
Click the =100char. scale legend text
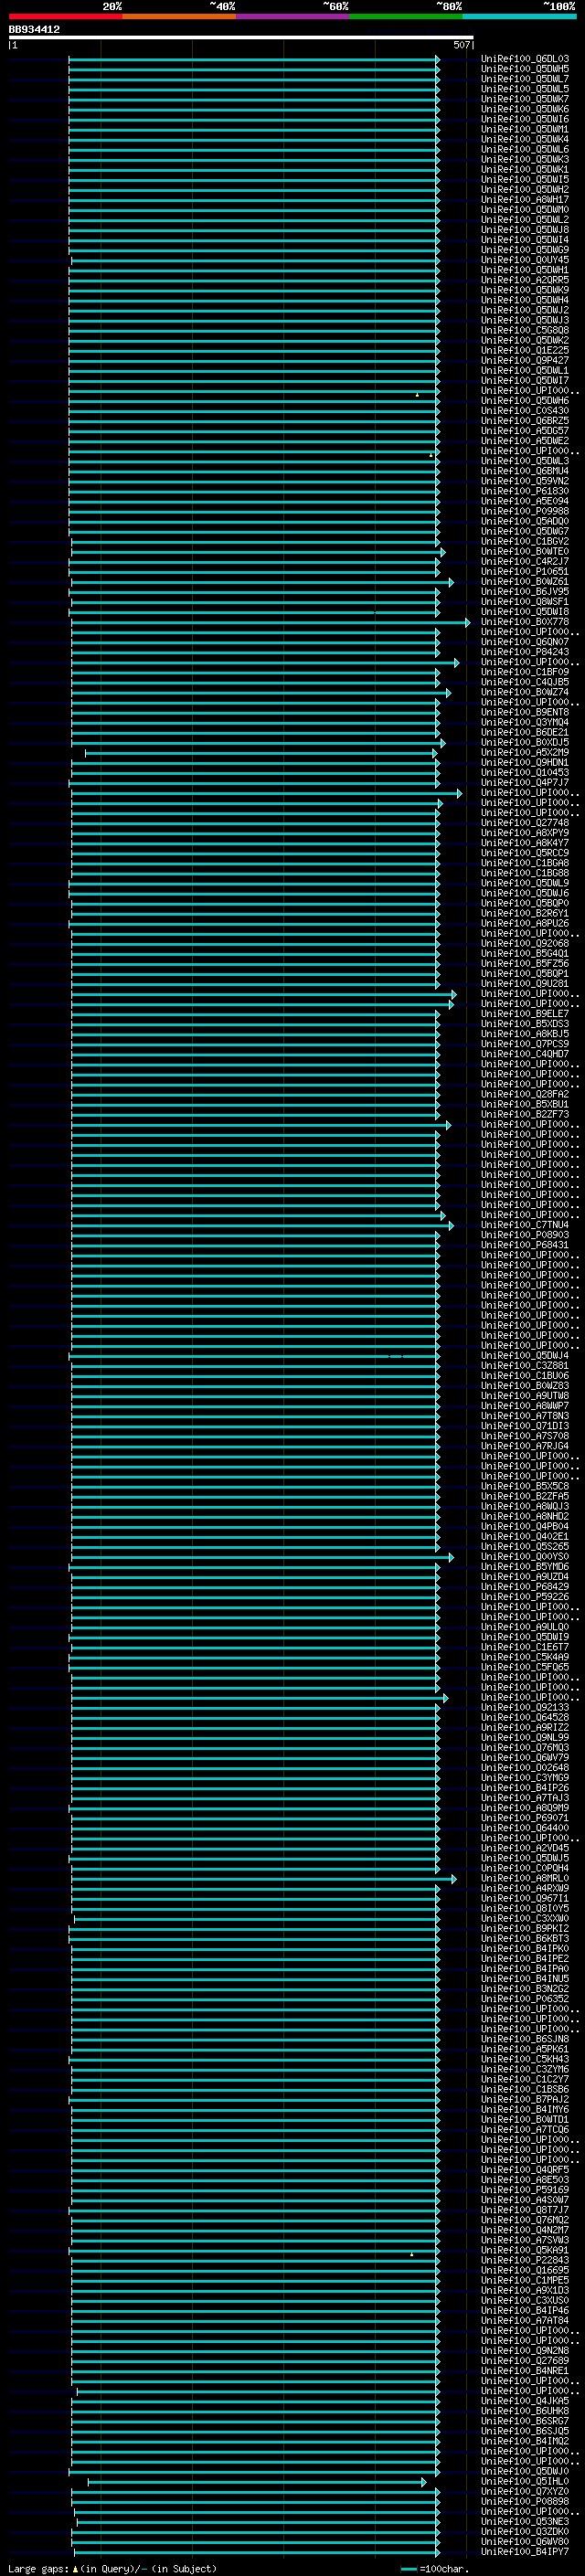point(444,2569)
